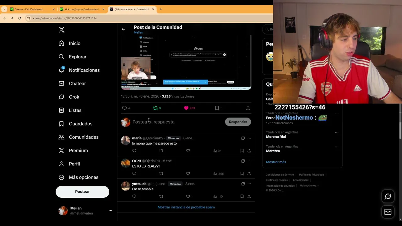Open Grok from the sidebar
The image size is (402, 226).
[x=69, y=97]
